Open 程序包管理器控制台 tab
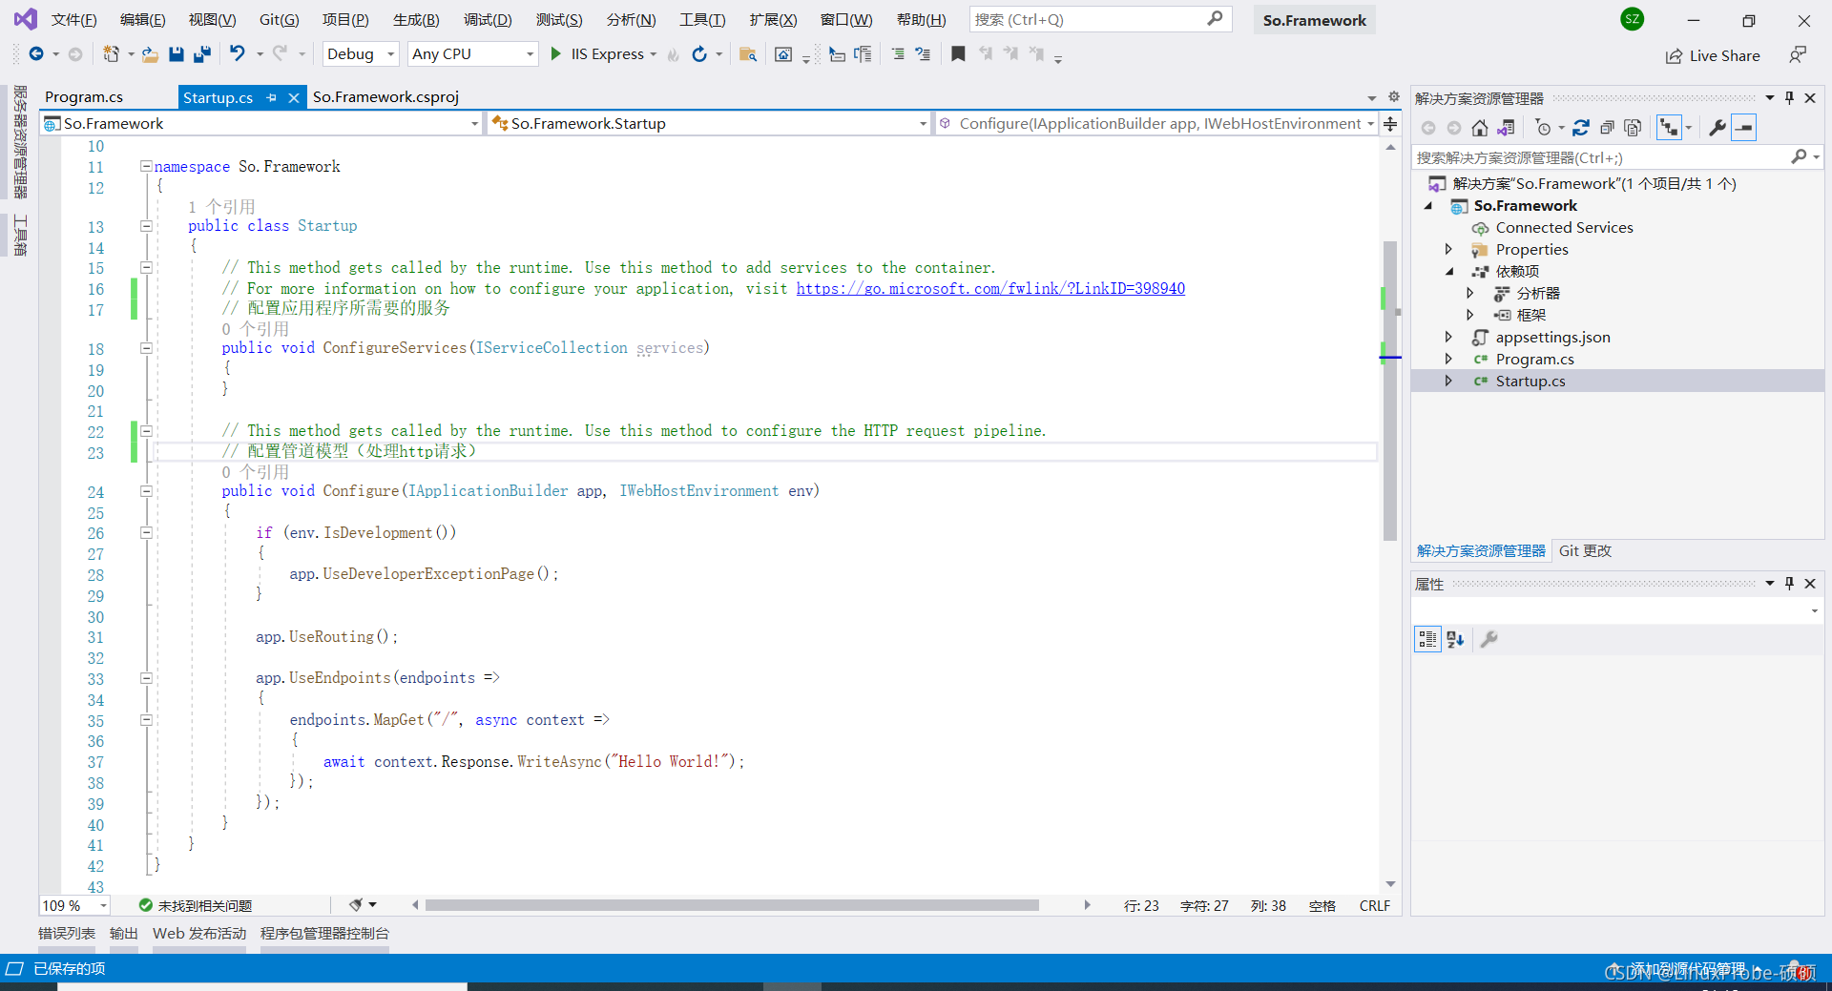This screenshot has width=1832, height=991. 324,934
